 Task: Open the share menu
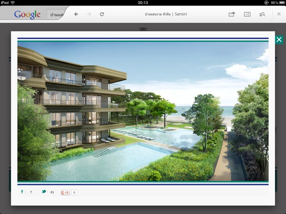pyautogui.click(x=231, y=14)
